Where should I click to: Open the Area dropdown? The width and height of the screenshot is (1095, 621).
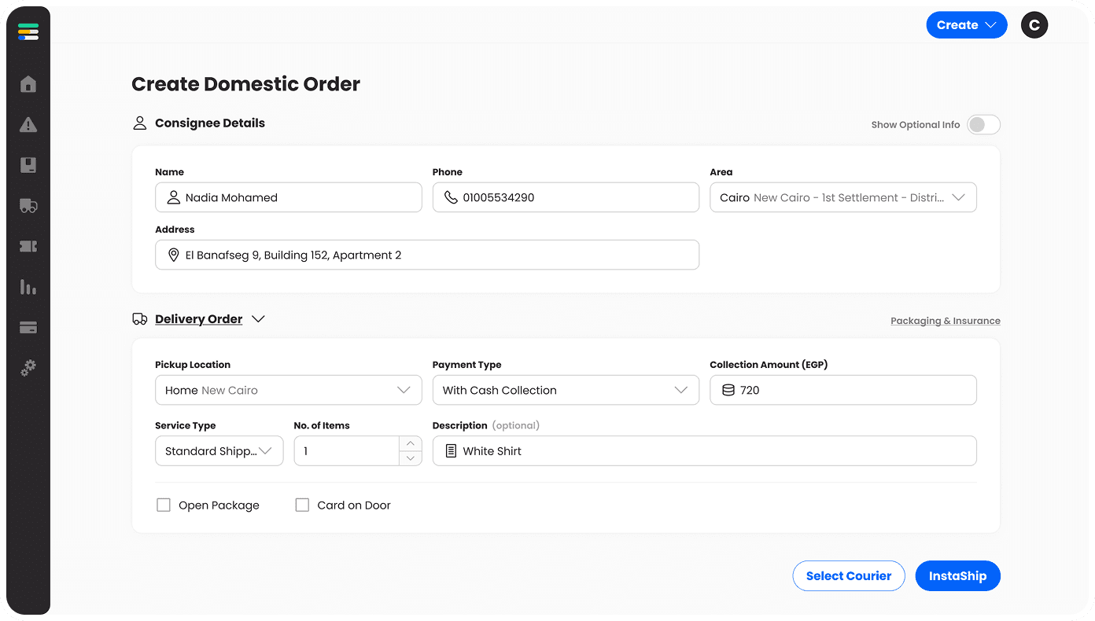click(x=842, y=198)
